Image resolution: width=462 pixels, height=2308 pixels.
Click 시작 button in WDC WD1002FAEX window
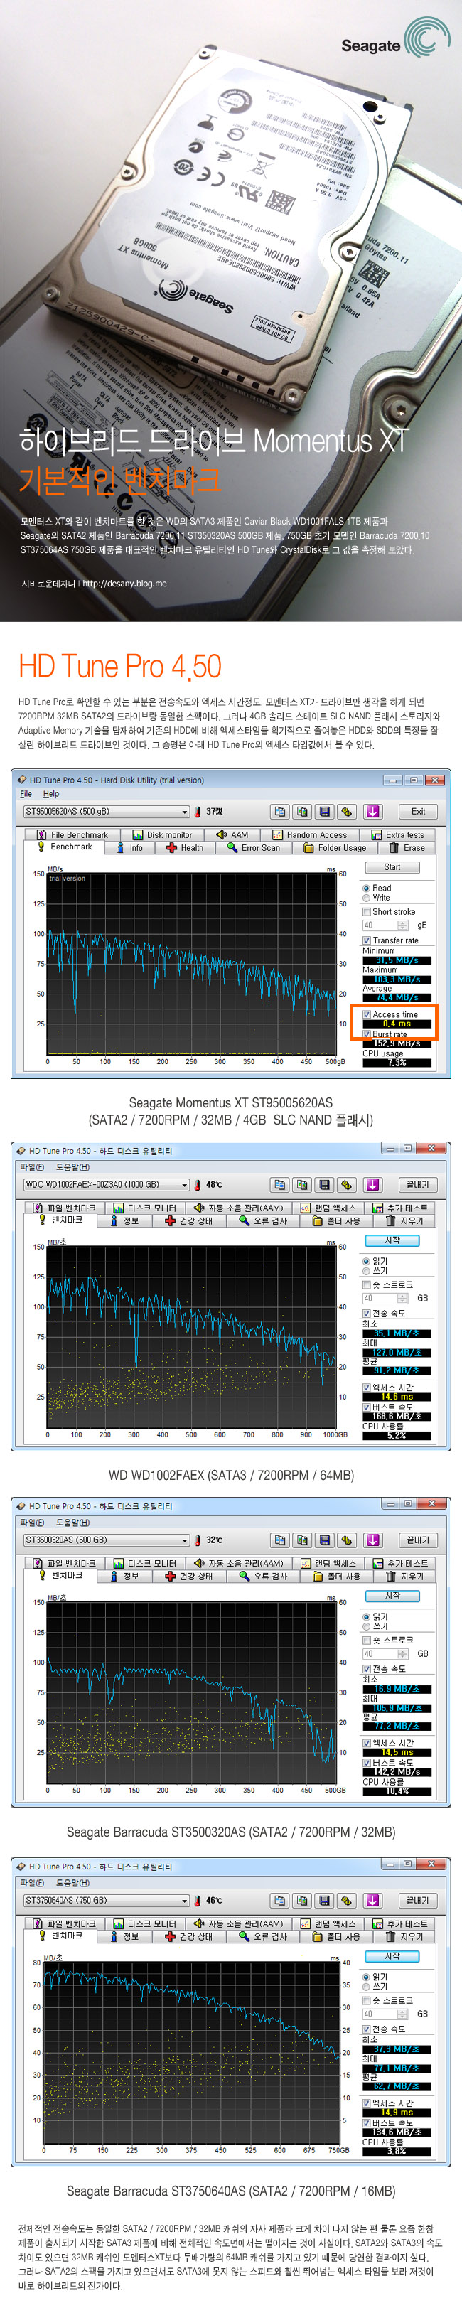tap(392, 1241)
